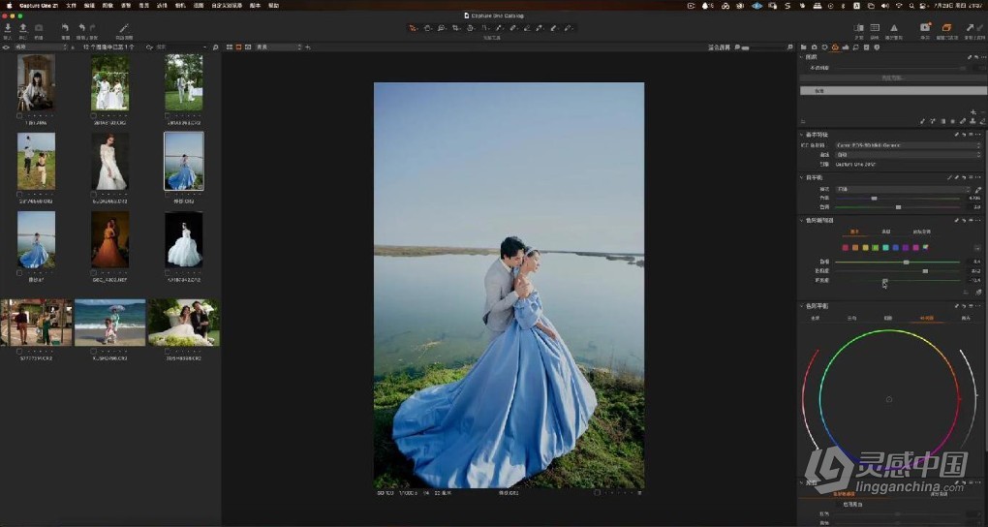This screenshot has width=988, height=527.
Task: Open the White Balance mode dropdown
Action: click(899, 189)
